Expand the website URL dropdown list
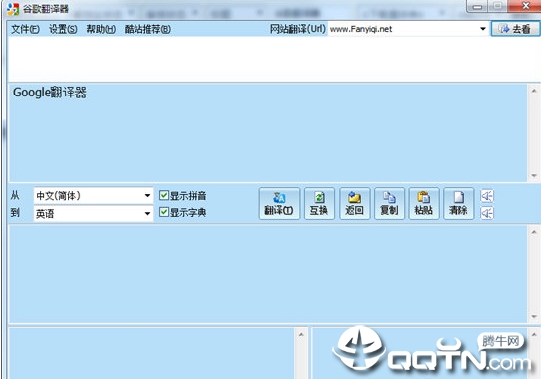 point(483,29)
